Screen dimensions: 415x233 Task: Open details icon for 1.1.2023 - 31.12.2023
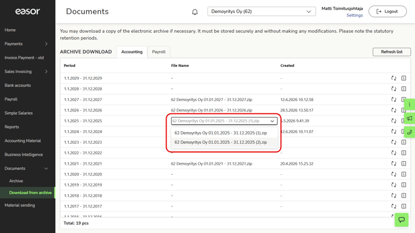404,142
